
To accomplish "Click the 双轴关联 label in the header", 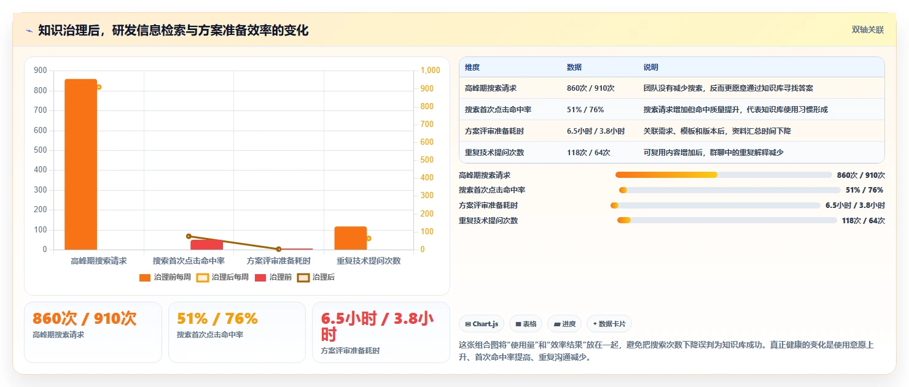I will [867, 30].
